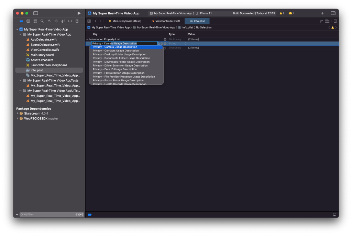Viewport: 352px width, 235px height.
Task: Open the related items grid menu
Action: coord(89,21)
